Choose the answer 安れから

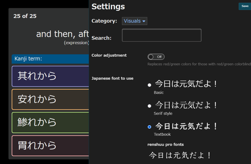tap(50, 99)
